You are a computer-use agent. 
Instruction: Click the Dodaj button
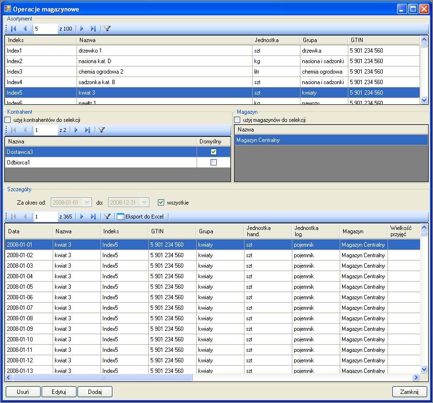tap(95, 392)
